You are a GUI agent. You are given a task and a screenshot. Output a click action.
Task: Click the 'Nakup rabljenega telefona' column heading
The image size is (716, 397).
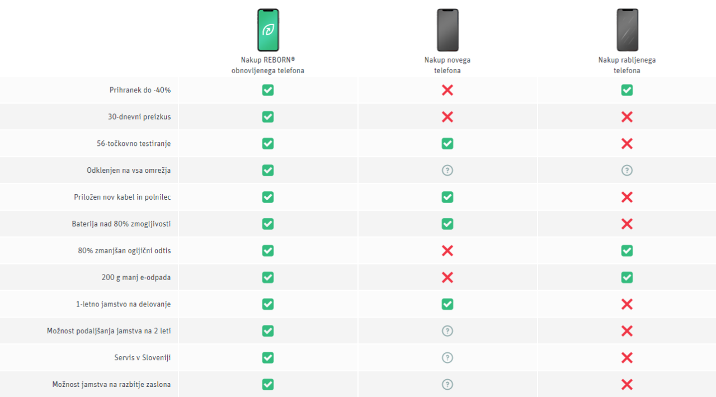point(627,65)
